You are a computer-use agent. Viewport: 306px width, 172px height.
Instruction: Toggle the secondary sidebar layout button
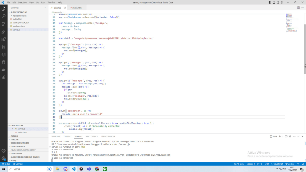pyautogui.click(x=278, y=2)
